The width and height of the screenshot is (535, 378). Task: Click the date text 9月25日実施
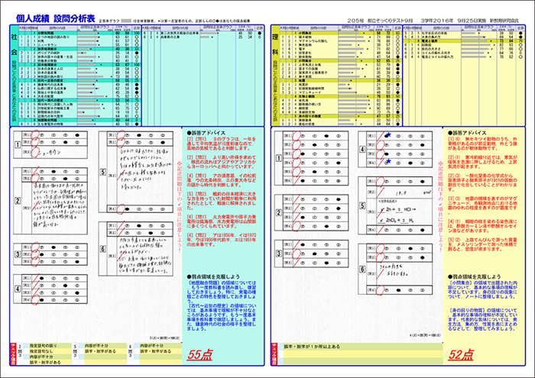pos(472,21)
